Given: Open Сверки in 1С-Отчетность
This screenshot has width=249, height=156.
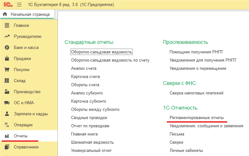Looking at the screenshot, I should pyautogui.click(x=176, y=142).
